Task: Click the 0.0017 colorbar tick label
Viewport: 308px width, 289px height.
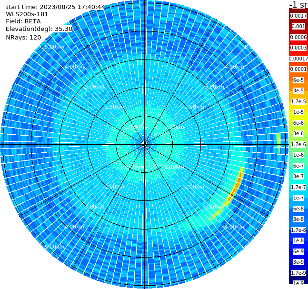Action: point(298,16)
